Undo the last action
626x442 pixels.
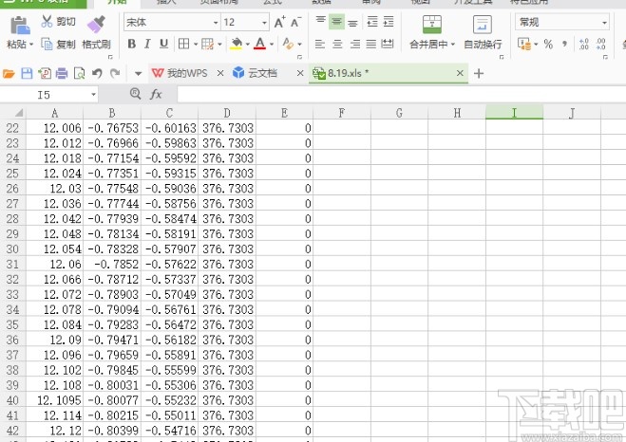click(97, 73)
